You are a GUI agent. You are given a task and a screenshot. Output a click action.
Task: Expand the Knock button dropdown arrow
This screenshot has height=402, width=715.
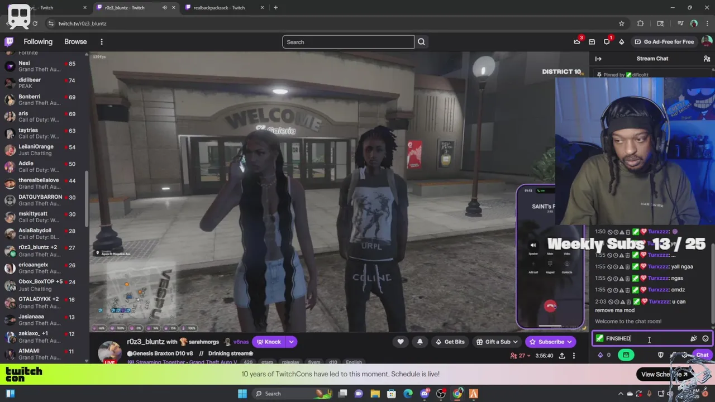point(291,342)
